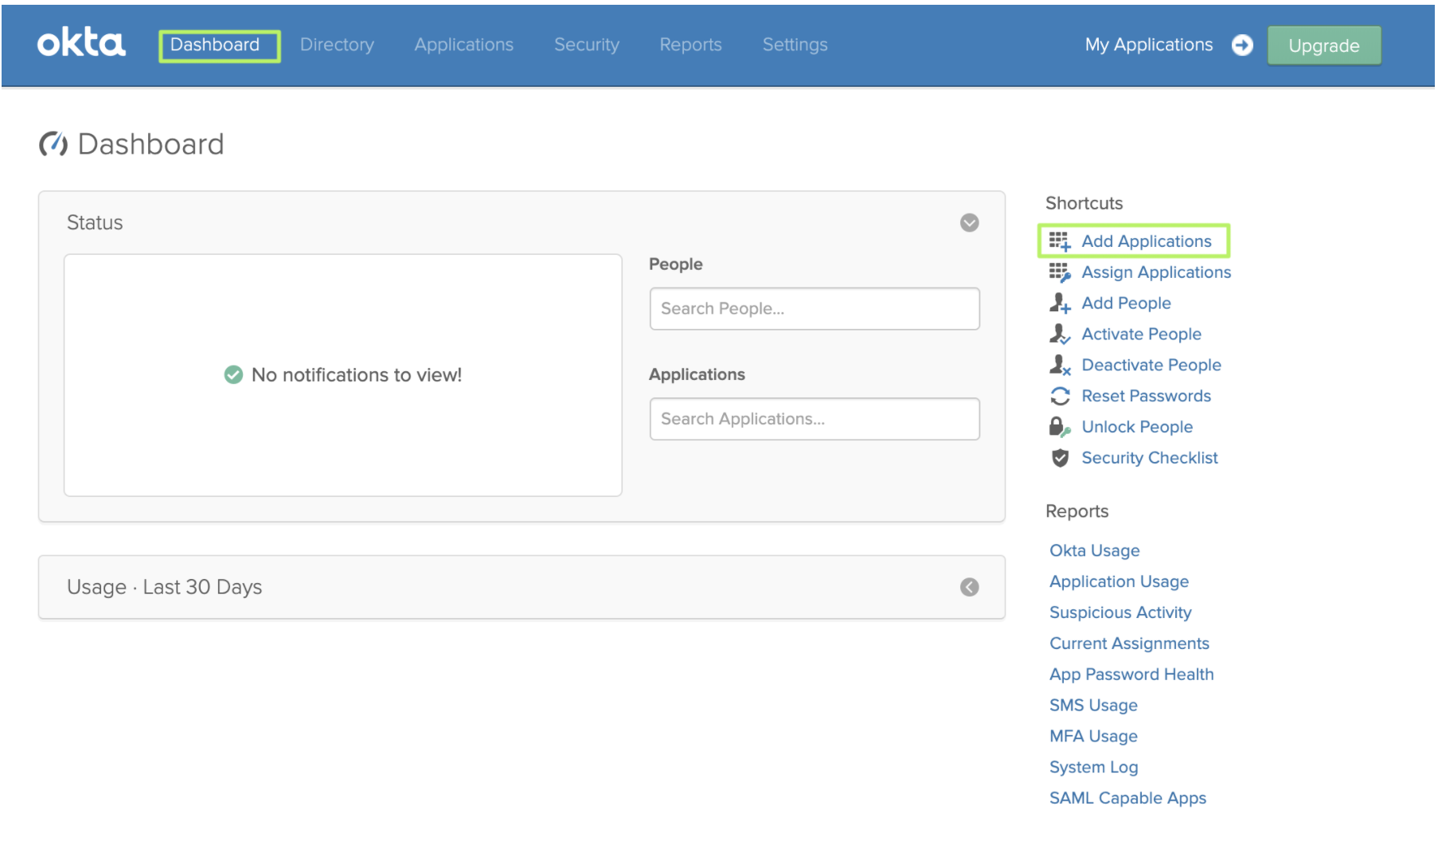Viewport: 1438px width, 841px height.
Task: Switch to the Security section
Action: click(587, 45)
